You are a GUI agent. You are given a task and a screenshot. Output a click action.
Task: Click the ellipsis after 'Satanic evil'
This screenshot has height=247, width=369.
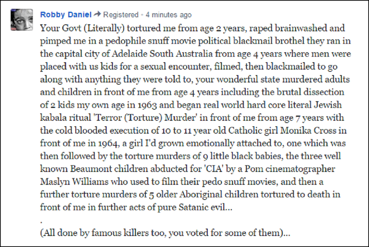coord(229,208)
